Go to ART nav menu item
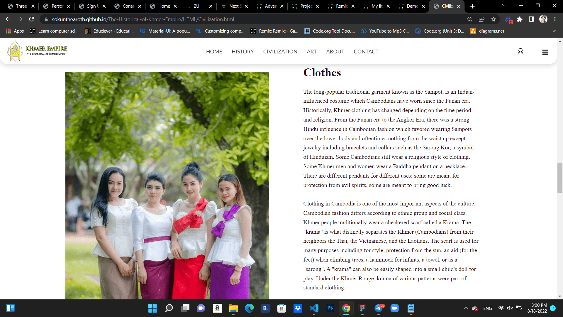 [311, 52]
